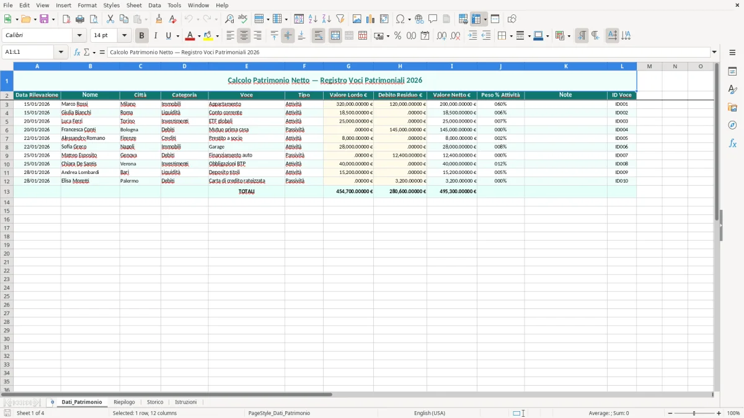744x418 pixels.
Task: Apply AutoFilter funnel icon
Action: coord(340,19)
